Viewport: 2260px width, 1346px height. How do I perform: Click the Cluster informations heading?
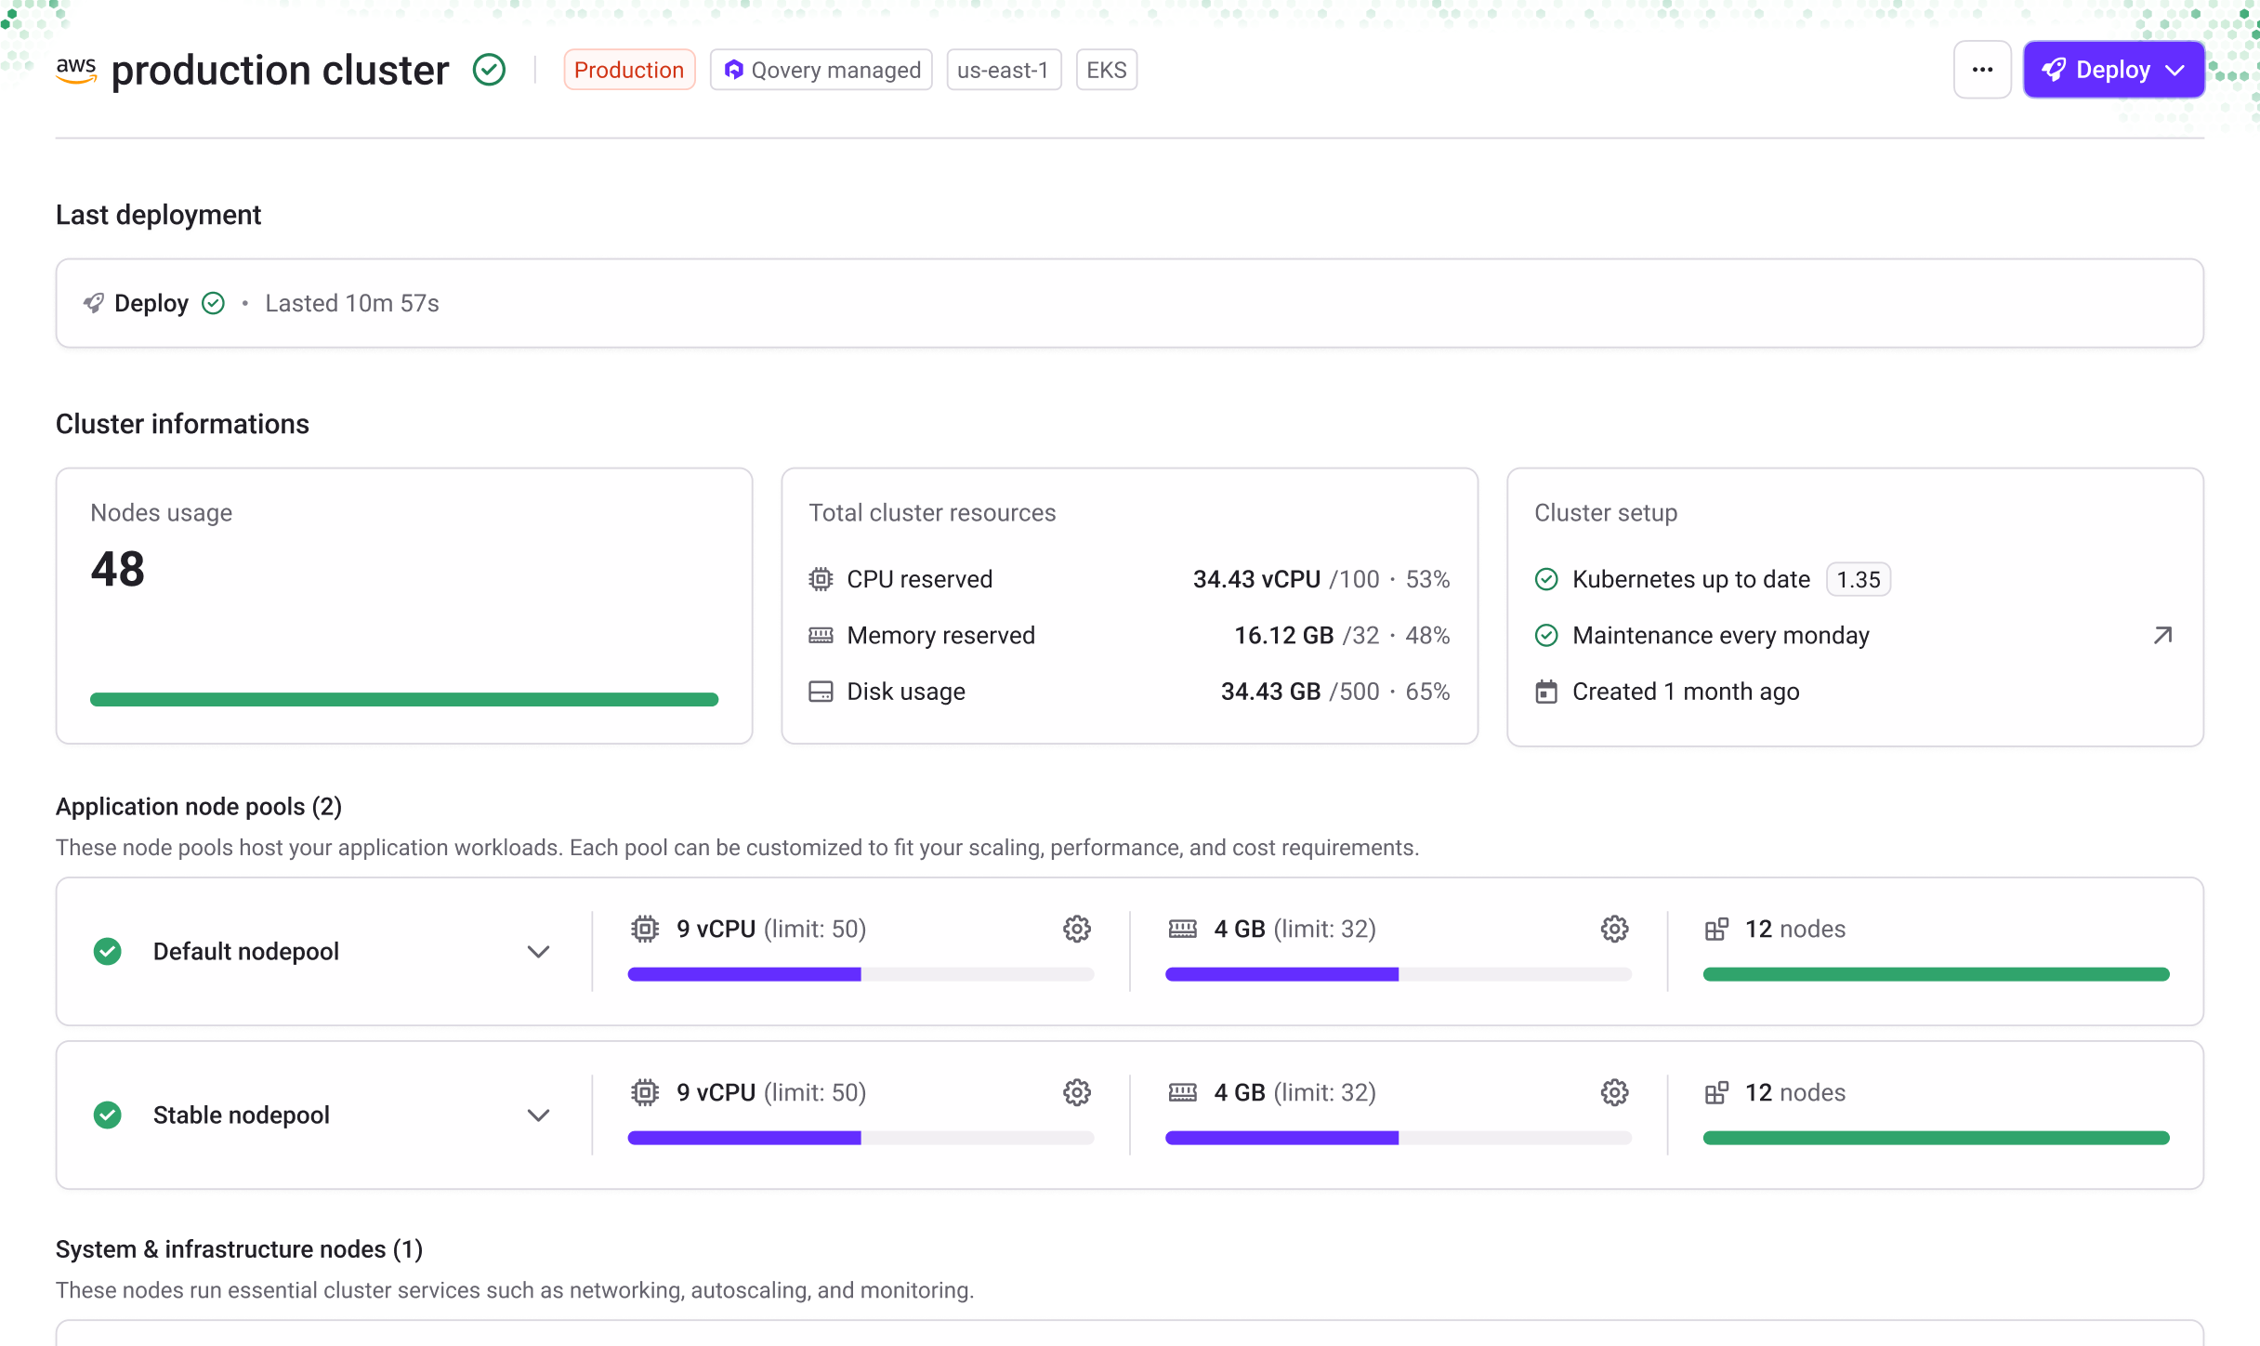[x=182, y=424]
